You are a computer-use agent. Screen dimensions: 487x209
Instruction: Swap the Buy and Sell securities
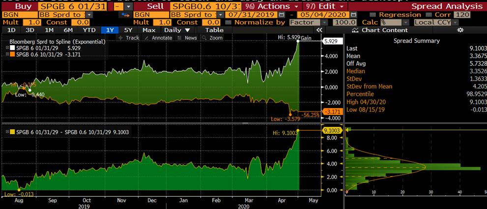pyautogui.click(x=125, y=15)
